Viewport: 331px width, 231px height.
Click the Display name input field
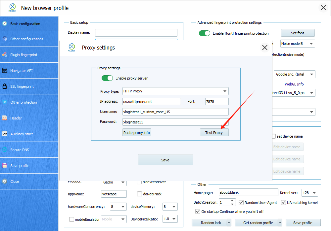(x=136, y=33)
